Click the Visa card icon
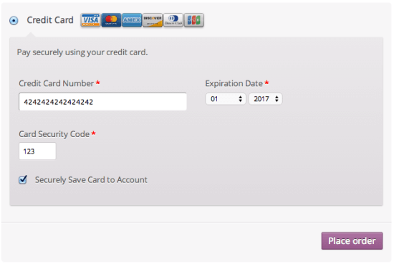The width and height of the screenshot is (394, 264). click(90, 20)
